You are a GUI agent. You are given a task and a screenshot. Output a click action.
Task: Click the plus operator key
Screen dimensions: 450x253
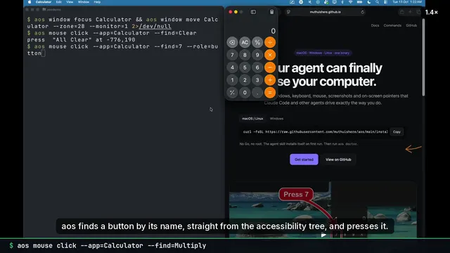pos(270,80)
